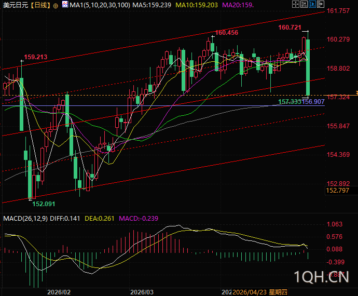Viewport: 358px width, 296px height.
Task: Click the MA10:159.203 value
Action: point(197,5)
